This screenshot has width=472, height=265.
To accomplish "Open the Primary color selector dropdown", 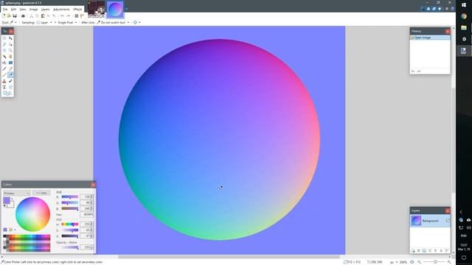I will point(16,193).
